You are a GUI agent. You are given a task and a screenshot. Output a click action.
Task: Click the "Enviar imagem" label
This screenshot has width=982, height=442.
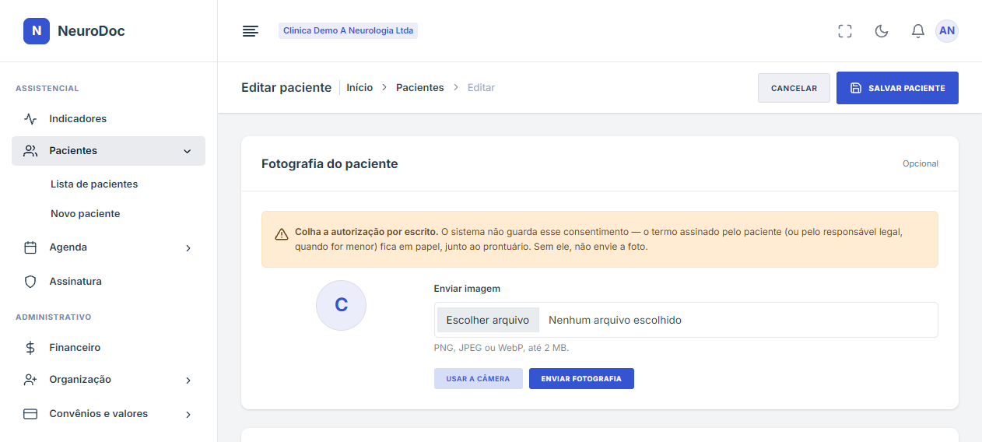pos(467,289)
